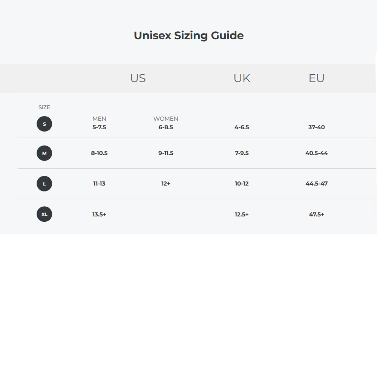
Task: Select the MEN sub-column label
Action: pyautogui.click(x=99, y=119)
